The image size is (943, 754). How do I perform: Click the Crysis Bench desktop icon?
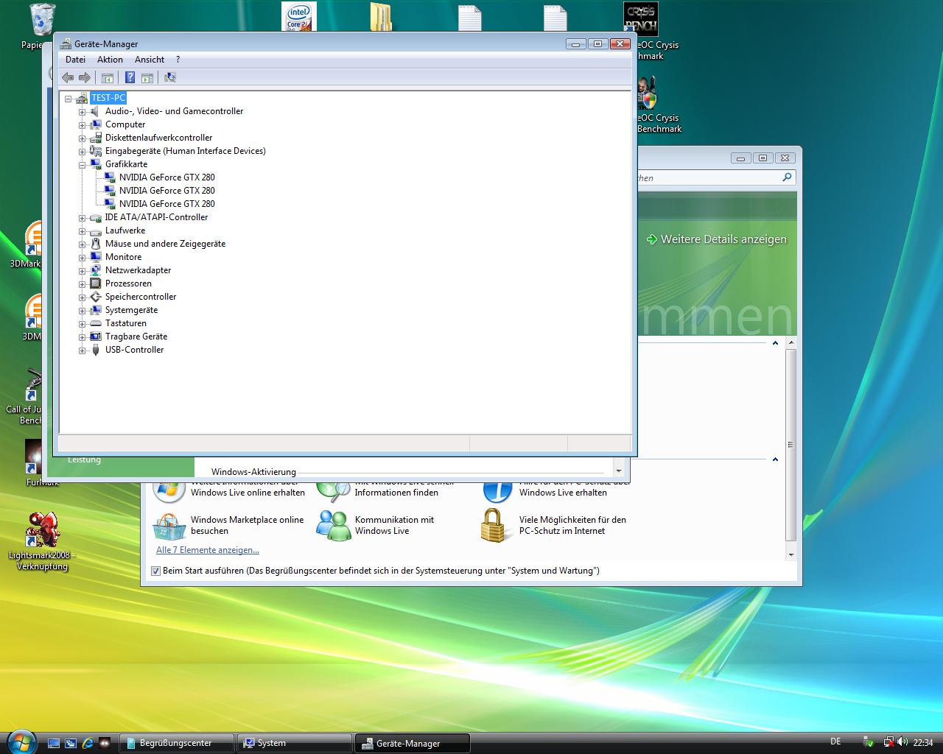[x=641, y=18]
